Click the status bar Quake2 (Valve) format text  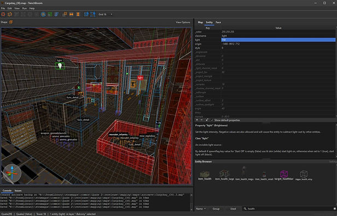(x=25, y=214)
